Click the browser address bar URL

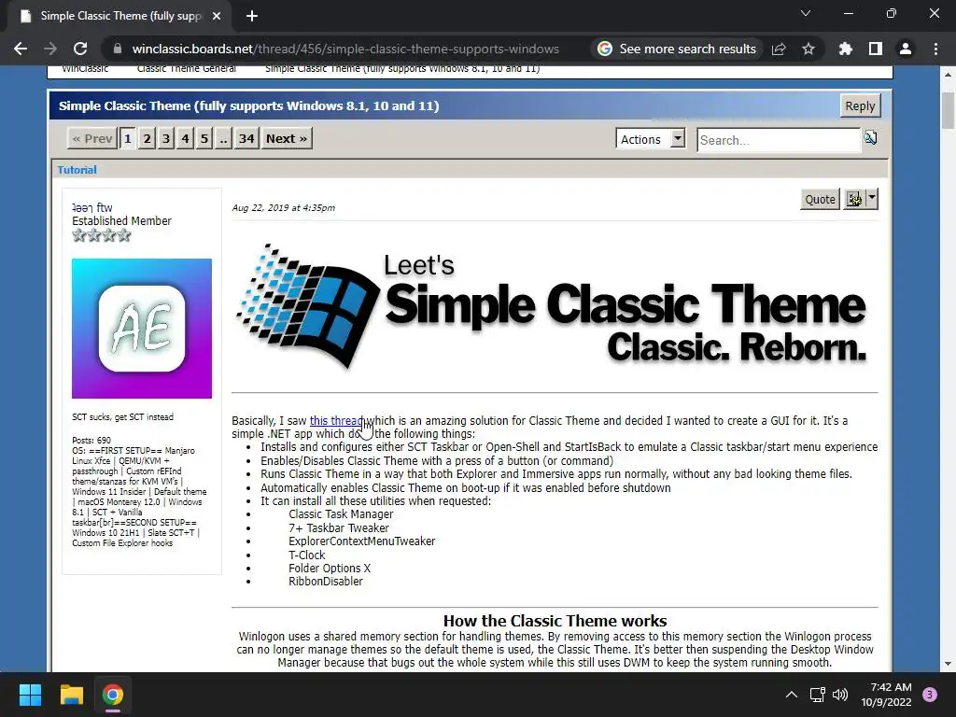point(345,49)
